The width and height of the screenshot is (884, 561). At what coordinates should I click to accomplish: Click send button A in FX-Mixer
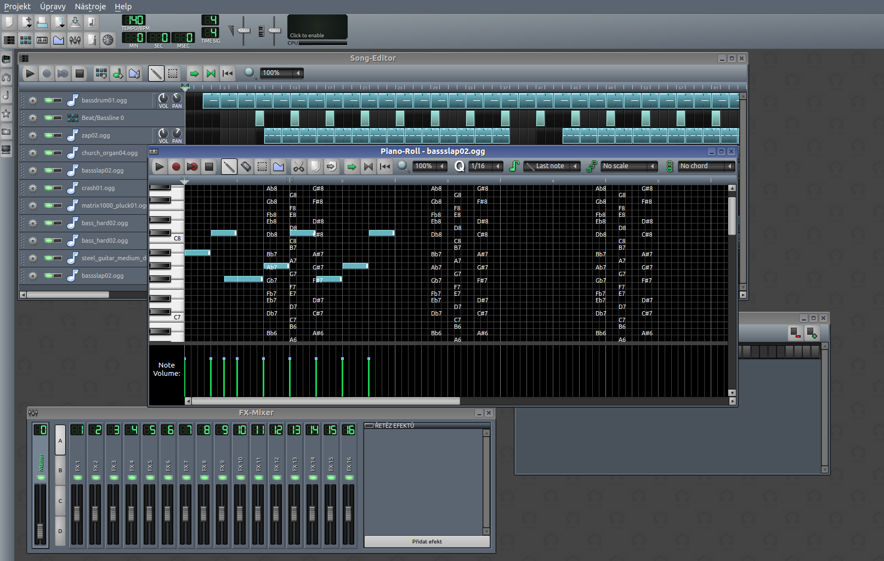pyautogui.click(x=60, y=440)
